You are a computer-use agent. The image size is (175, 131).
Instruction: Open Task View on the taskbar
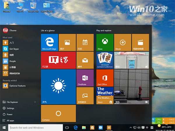point(67,128)
